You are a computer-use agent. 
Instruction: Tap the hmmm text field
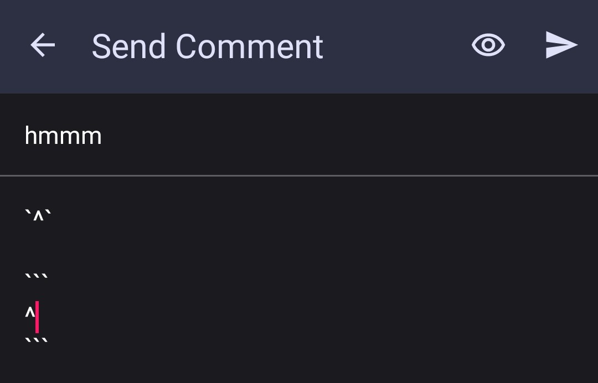[x=63, y=134]
